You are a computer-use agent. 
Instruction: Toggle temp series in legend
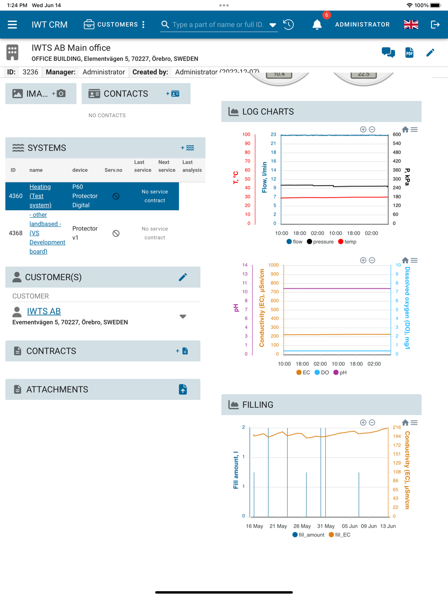(347, 242)
